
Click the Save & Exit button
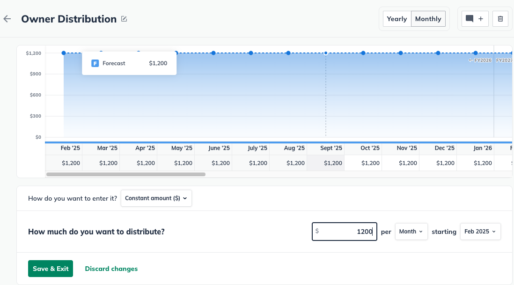click(x=51, y=269)
